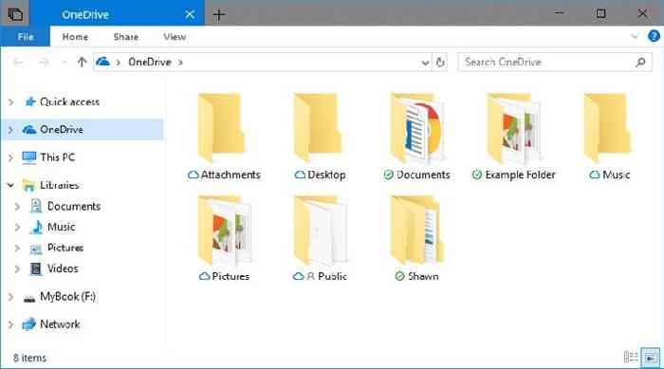Click the Forward navigation arrow
The image size is (664, 369).
tap(44, 63)
